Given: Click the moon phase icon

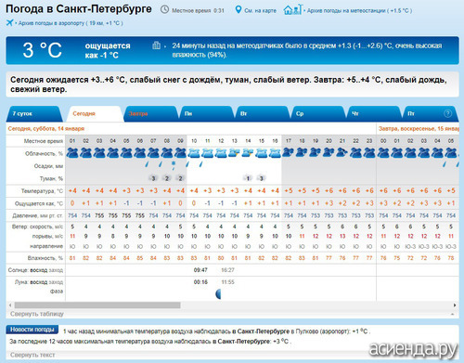Looking at the screenshot, I should pos(218,293).
